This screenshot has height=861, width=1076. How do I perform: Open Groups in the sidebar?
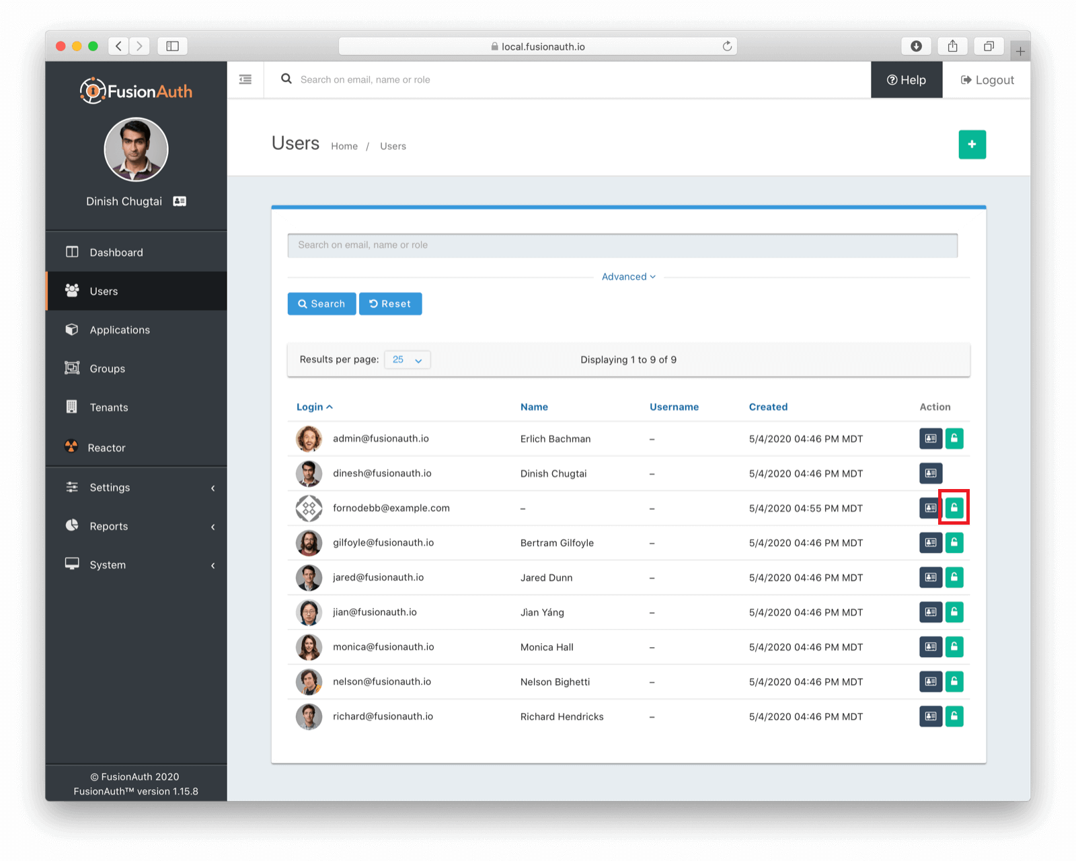136,369
